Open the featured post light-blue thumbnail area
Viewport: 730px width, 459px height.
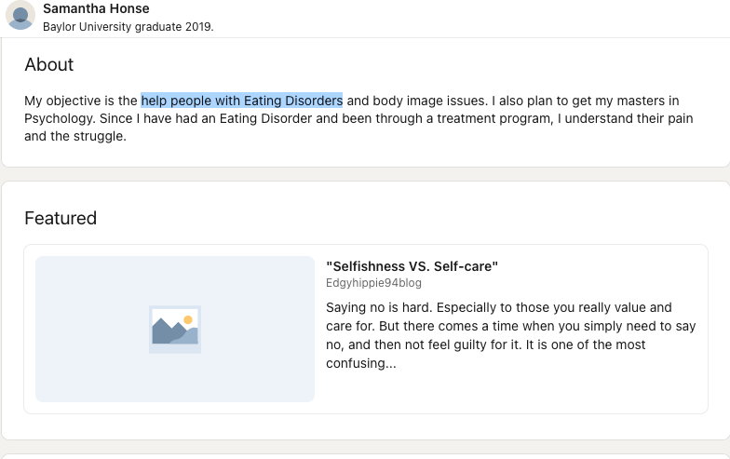coord(175,329)
